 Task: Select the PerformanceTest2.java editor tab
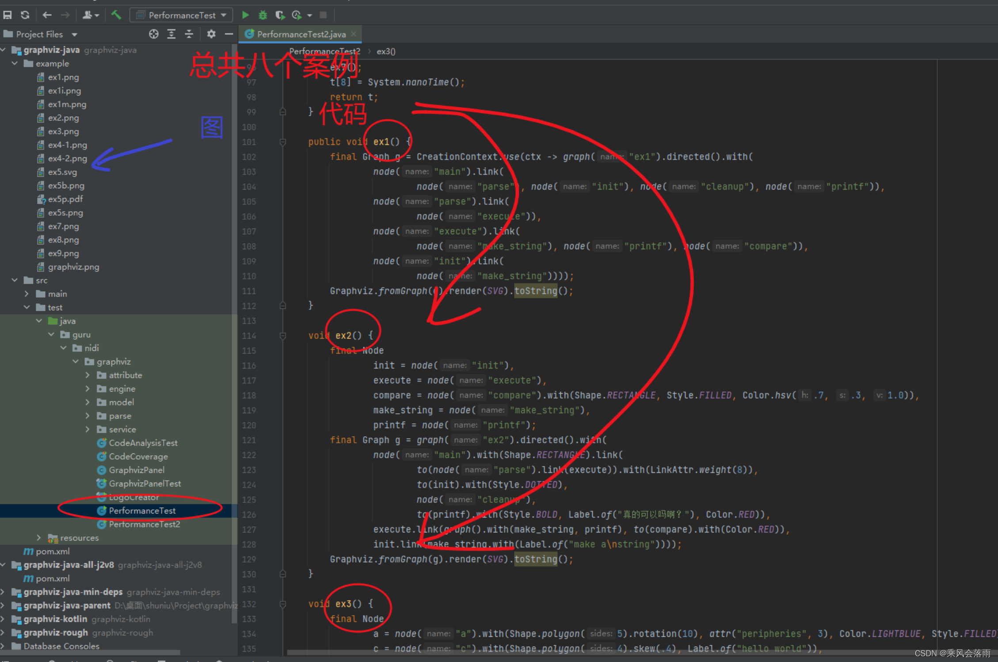(x=301, y=34)
